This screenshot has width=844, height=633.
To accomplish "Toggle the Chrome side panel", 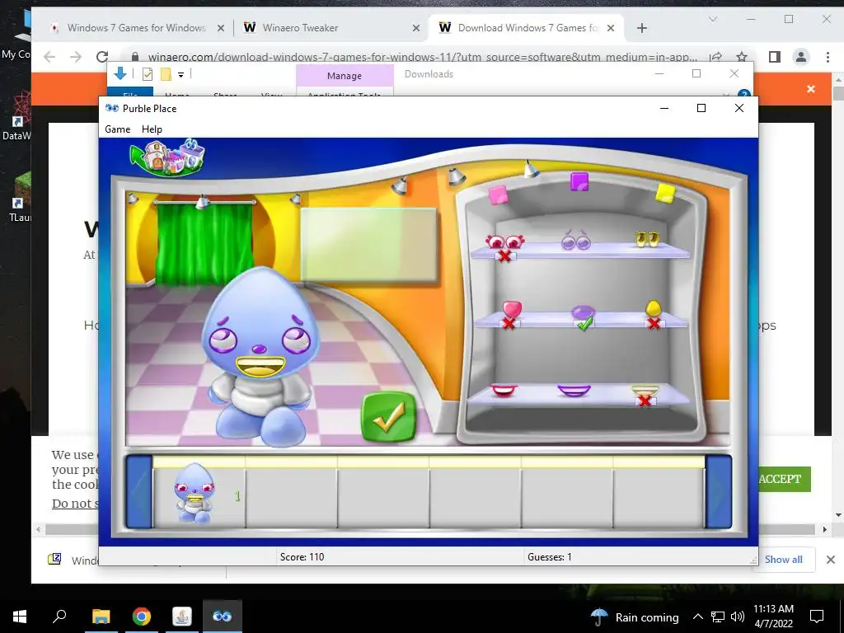I will click(775, 57).
